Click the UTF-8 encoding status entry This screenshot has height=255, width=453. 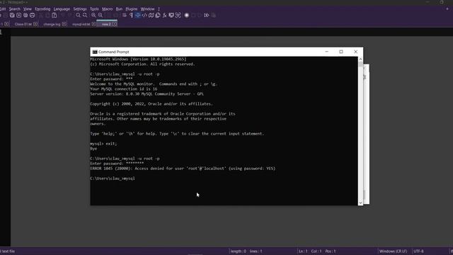419,251
